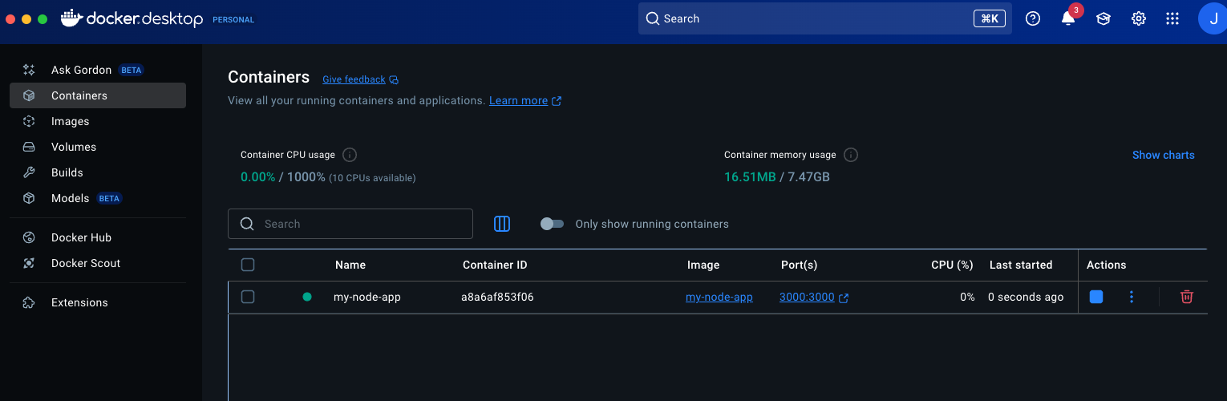Viewport: 1227px width, 401px height.
Task: Check the select-all header checkbox
Action: click(248, 265)
